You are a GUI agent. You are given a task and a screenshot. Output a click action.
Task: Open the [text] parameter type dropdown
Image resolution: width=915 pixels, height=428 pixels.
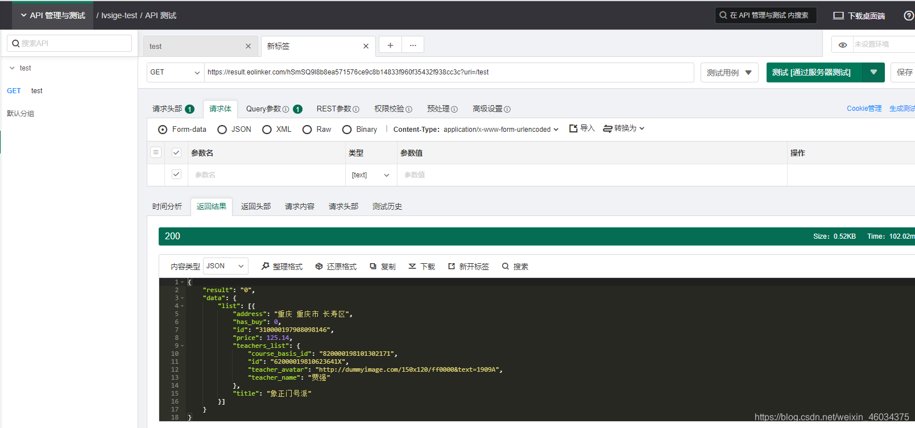click(x=370, y=175)
